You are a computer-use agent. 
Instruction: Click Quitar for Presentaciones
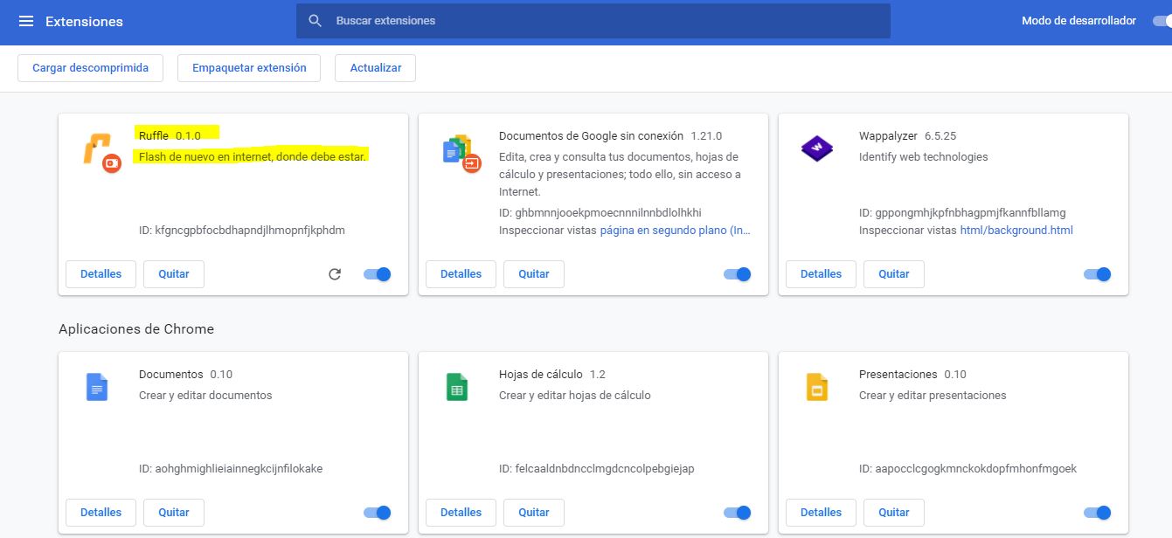(x=894, y=513)
